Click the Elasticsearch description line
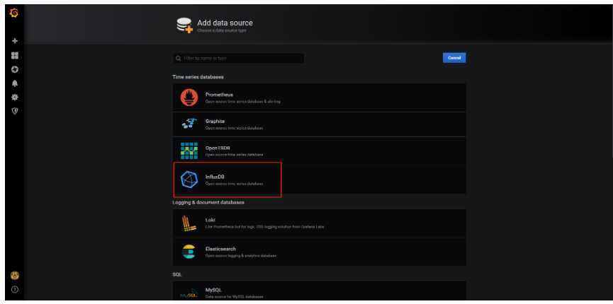Image resolution: width=613 pixels, height=304 pixels. pyautogui.click(x=241, y=256)
